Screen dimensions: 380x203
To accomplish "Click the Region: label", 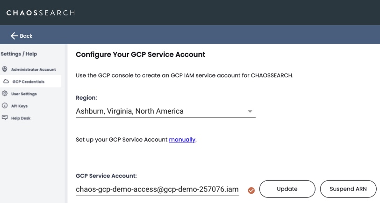I will (x=86, y=98).
